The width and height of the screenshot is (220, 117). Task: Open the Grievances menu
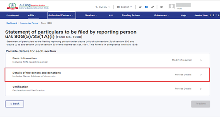pyautogui.click(x=162, y=15)
